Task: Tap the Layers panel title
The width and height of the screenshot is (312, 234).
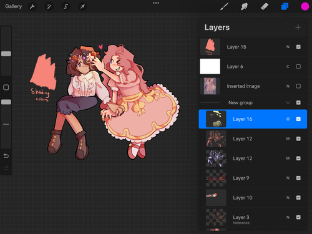Action: tap(217, 27)
